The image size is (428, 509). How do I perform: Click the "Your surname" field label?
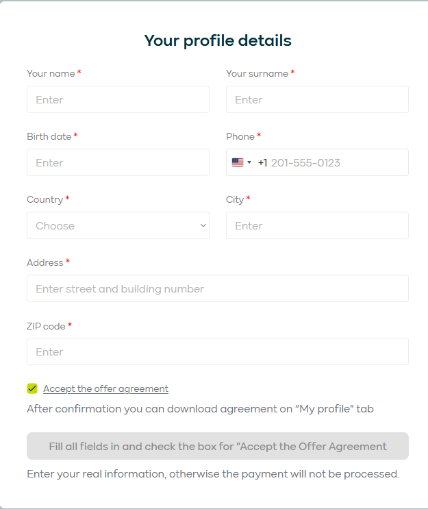pos(257,73)
